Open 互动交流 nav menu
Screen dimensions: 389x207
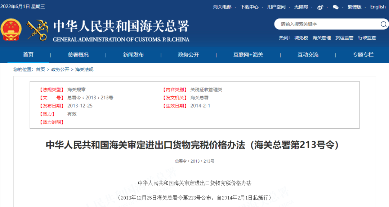pyautogui.click(x=308, y=55)
